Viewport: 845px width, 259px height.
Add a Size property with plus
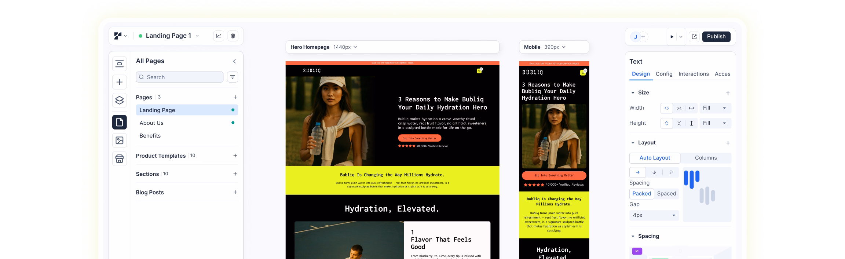coord(728,93)
